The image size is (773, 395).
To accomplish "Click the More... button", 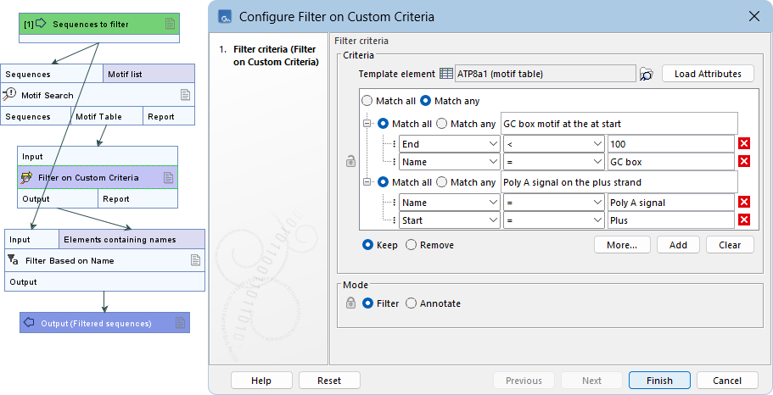I will [622, 245].
